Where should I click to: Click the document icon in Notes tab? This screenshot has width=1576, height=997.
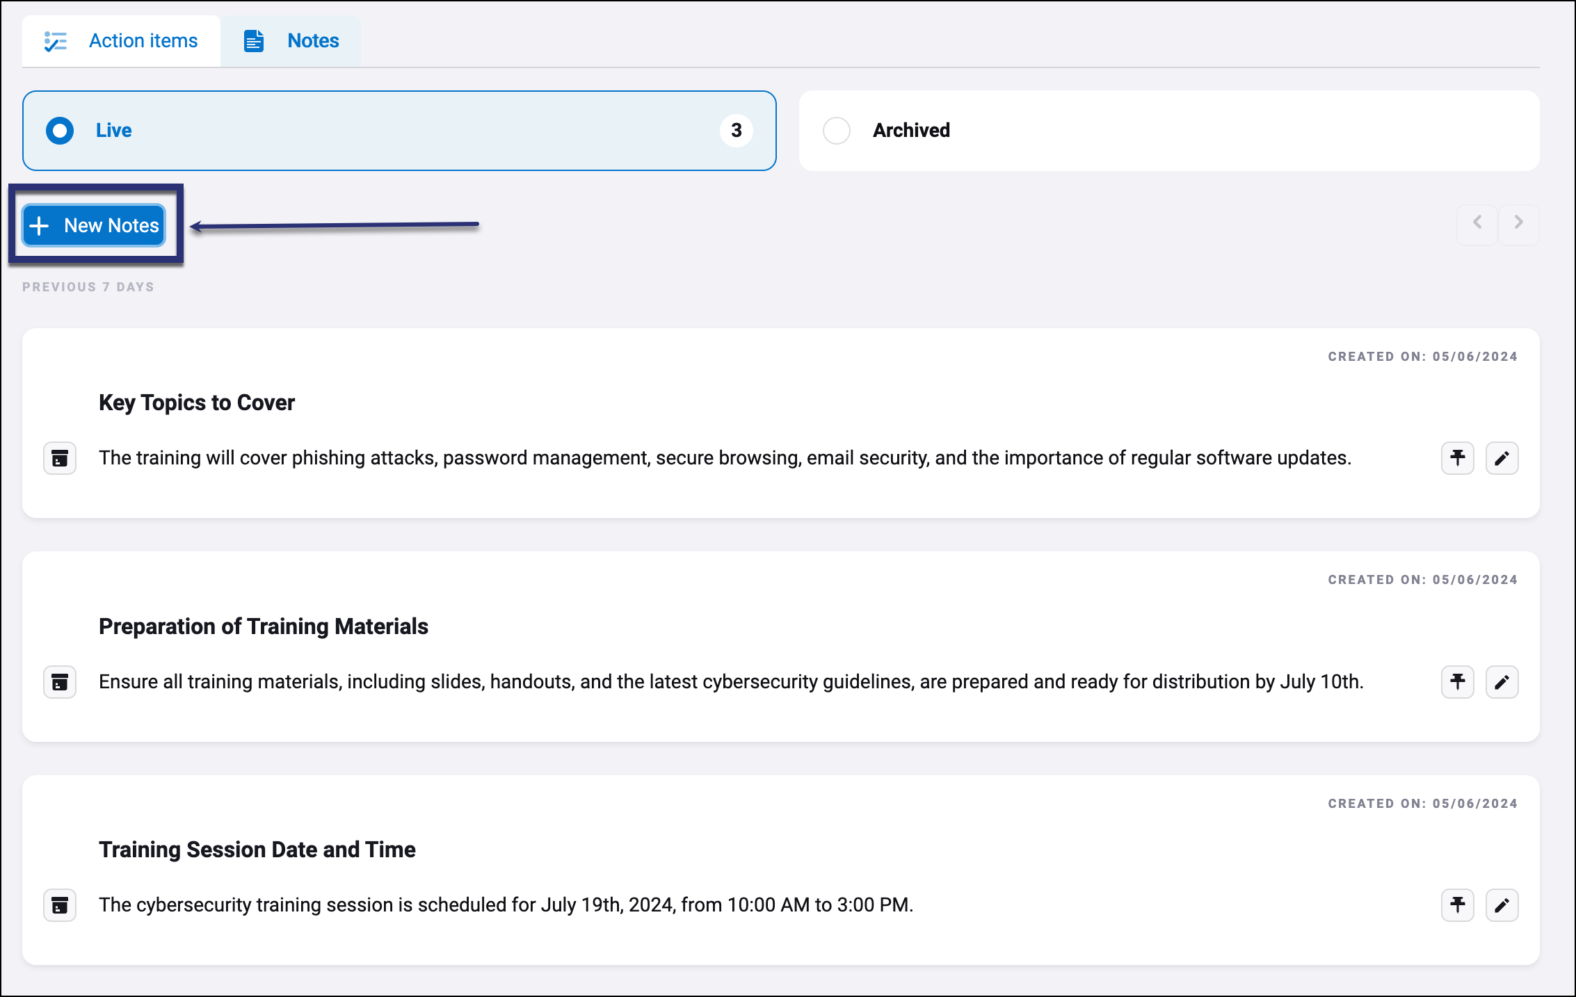[x=254, y=41]
